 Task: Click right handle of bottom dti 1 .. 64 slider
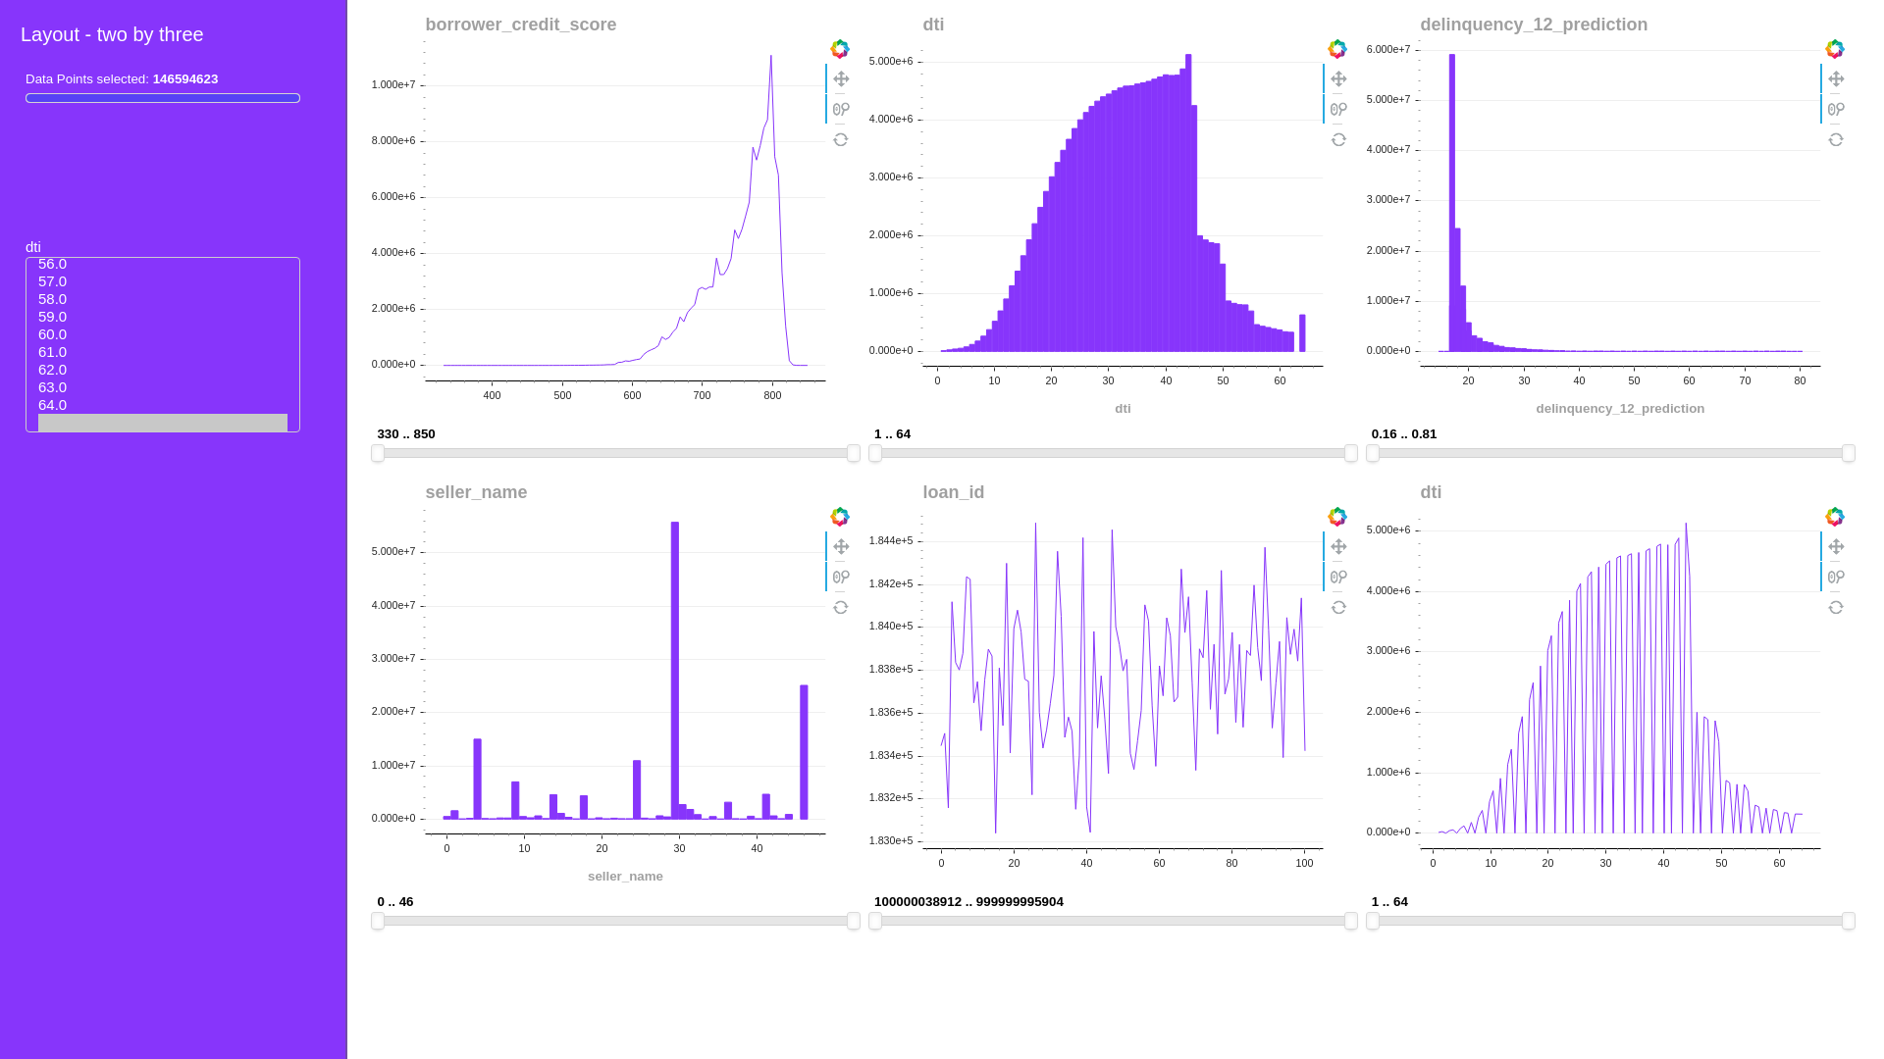tap(1849, 921)
